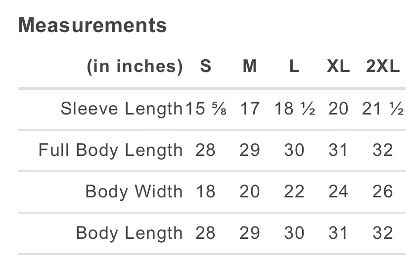This screenshot has width=406, height=267.
Task: Click Full Body Length value 31 for XL
Action: (x=338, y=150)
